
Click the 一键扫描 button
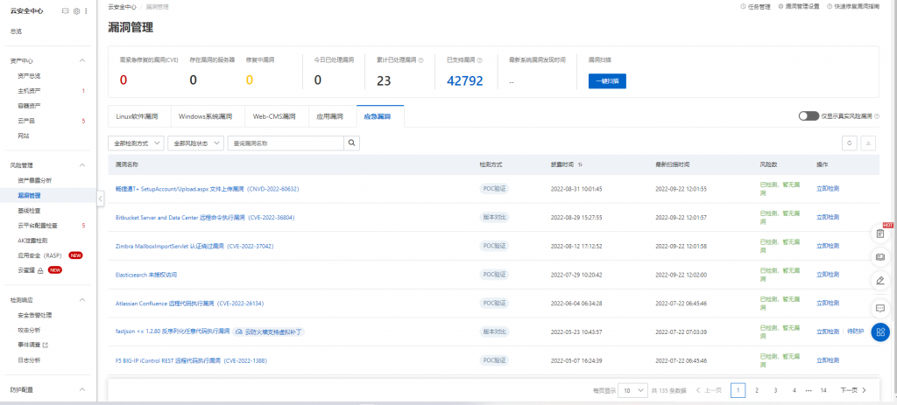[607, 81]
